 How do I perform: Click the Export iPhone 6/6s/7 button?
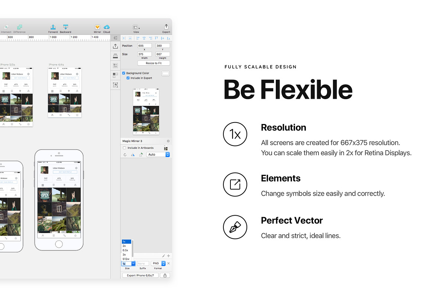point(140,275)
